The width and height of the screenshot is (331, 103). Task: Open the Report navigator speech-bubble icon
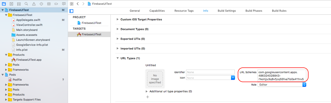click(64, 4)
